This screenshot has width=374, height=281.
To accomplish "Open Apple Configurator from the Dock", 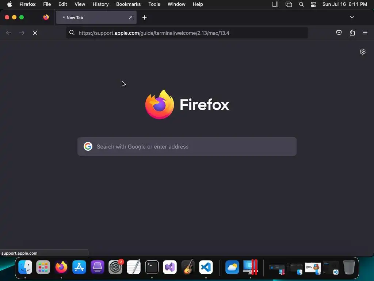I will (97, 267).
